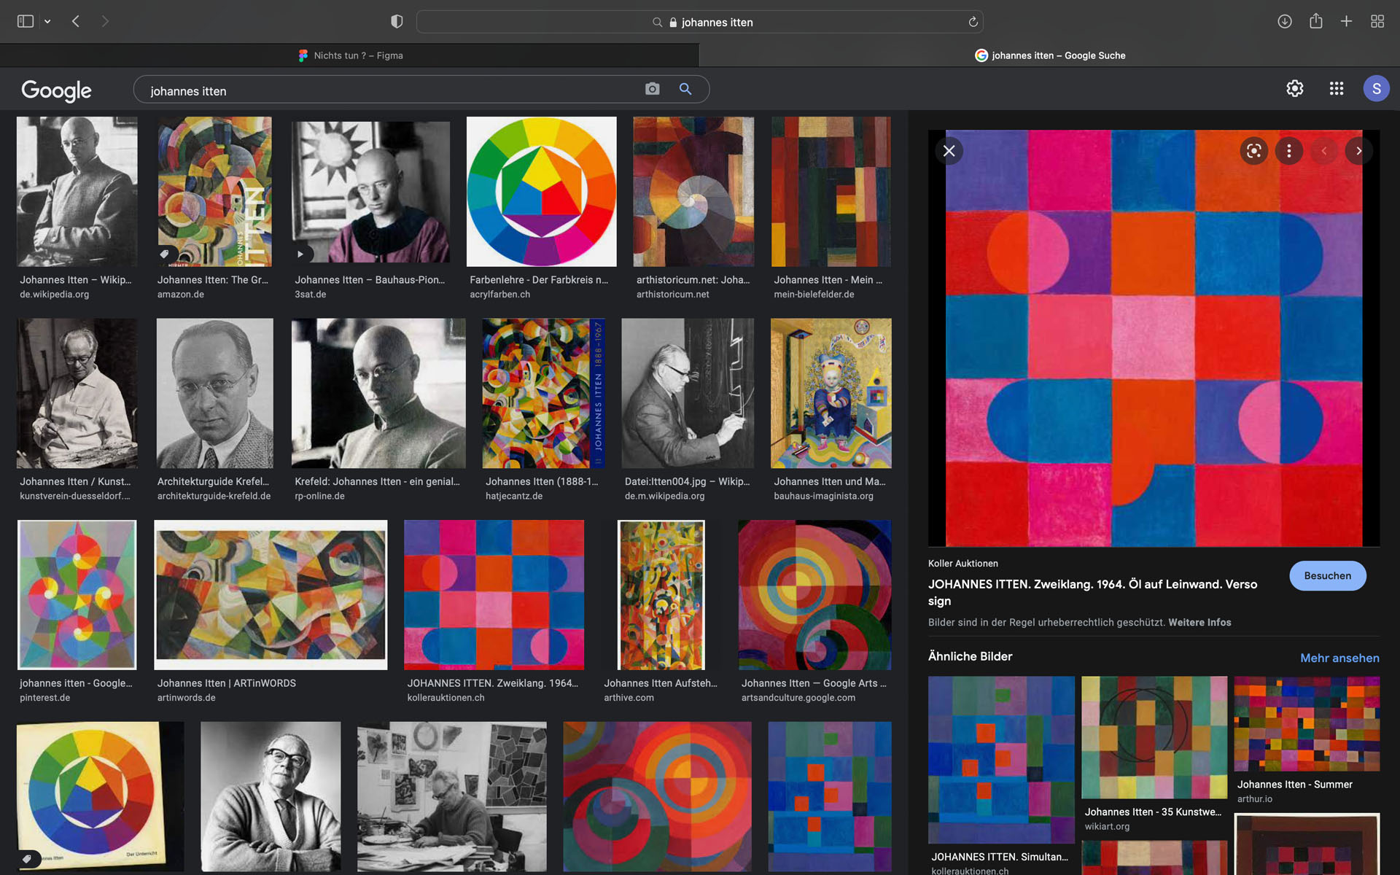
Task: Show the tab overview grid
Action: click(1377, 21)
